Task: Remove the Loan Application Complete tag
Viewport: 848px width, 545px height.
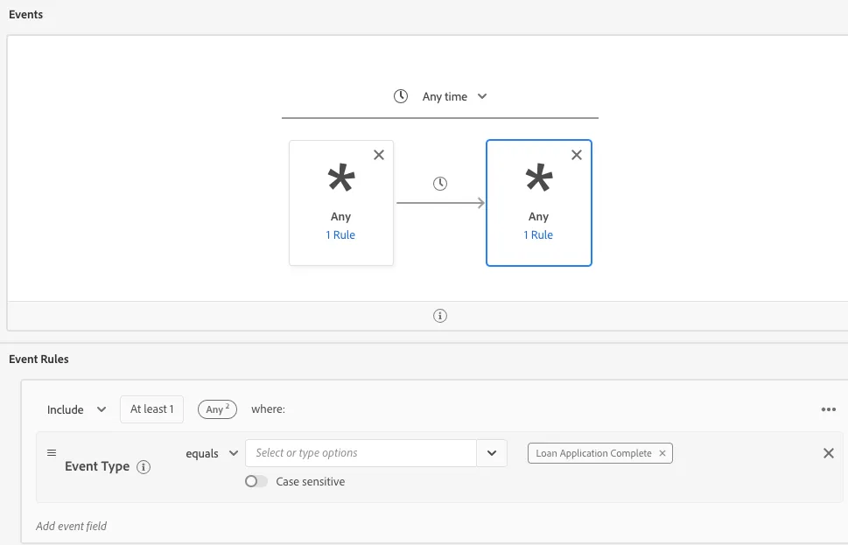Action: coord(662,453)
